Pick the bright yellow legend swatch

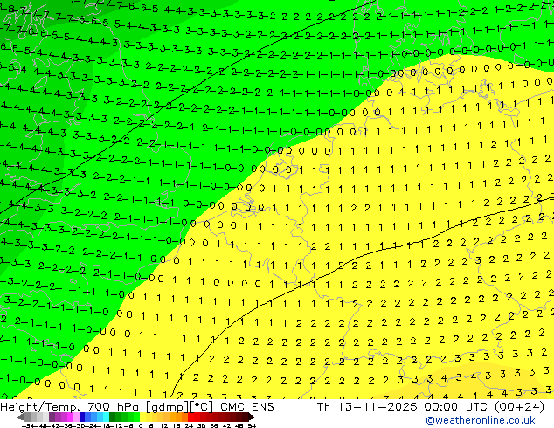point(142,418)
